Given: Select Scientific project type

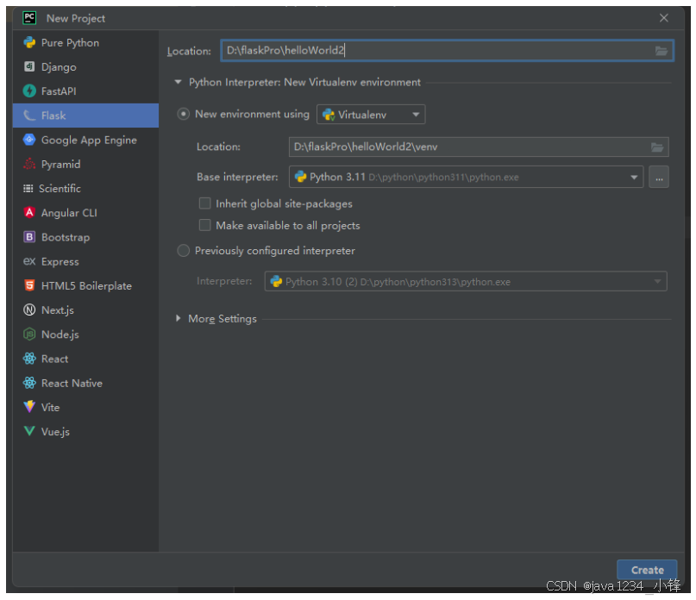Looking at the screenshot, I should 85,189.
